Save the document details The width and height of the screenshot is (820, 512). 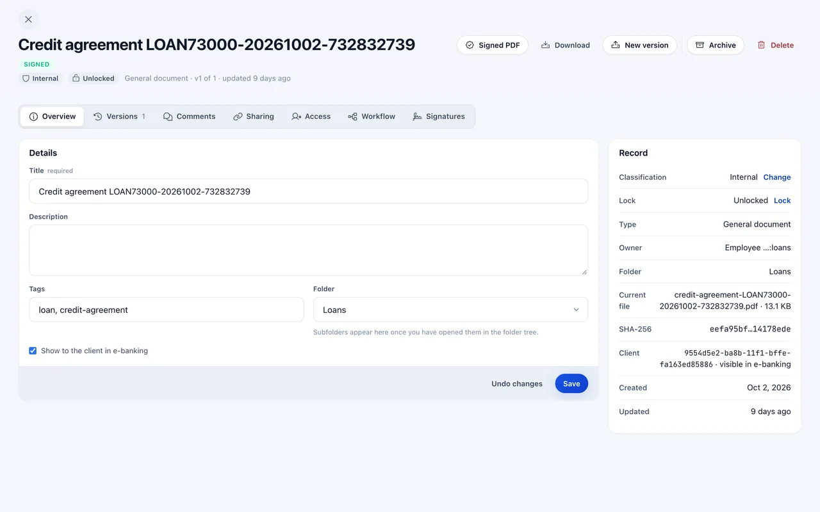(x=571, y=384)
